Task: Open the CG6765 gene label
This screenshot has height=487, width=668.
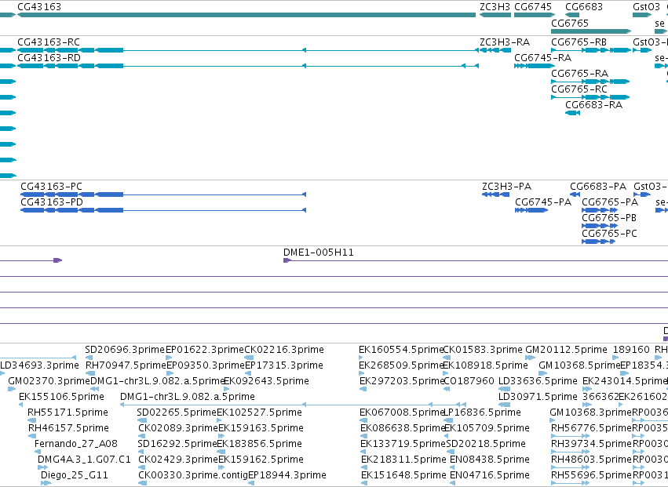Action: coord(570,23)
